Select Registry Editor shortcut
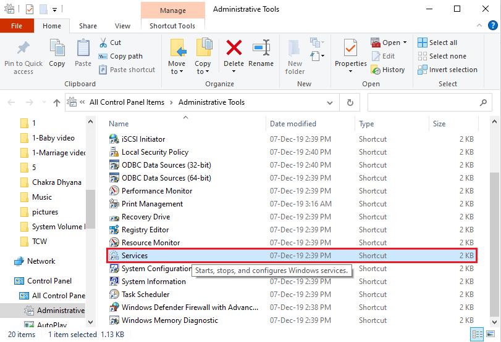Screen dimensions: 501x342 (292, 230)
